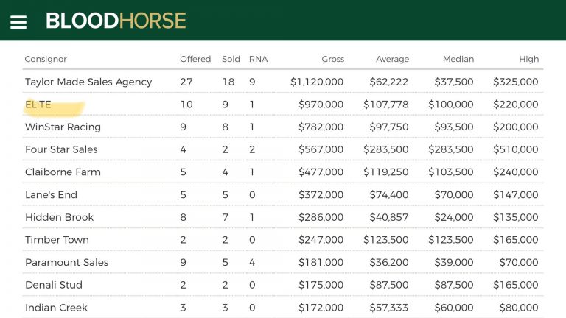This screenshot has width=566, height=318.
Task: Select the highlighted ELiTE consignor
Action: click(38, 105)
